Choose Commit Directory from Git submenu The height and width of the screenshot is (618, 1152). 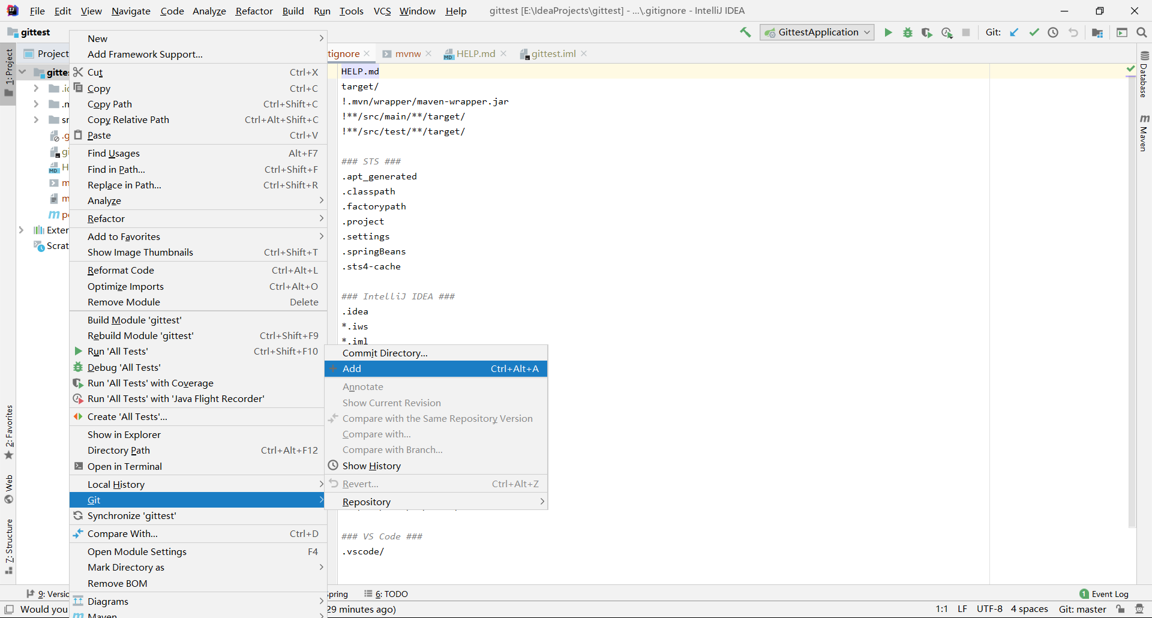click(436, 353)
